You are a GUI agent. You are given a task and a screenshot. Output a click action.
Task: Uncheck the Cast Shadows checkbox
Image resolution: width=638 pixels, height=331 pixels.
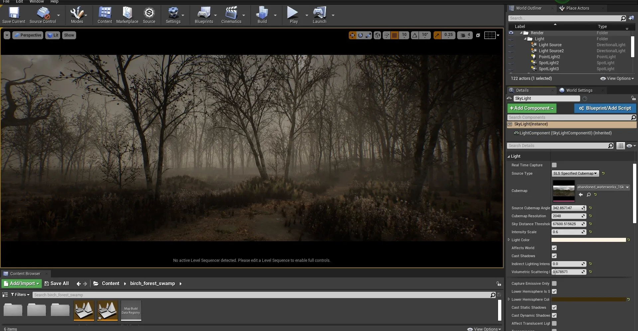click(554, 256)
